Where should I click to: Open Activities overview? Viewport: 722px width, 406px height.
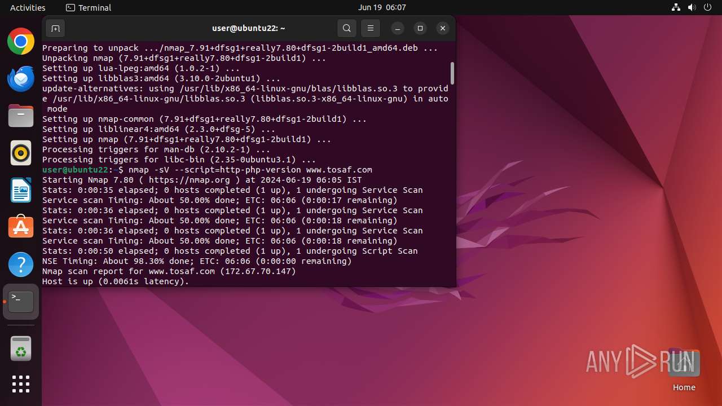(x=28, y=7)
